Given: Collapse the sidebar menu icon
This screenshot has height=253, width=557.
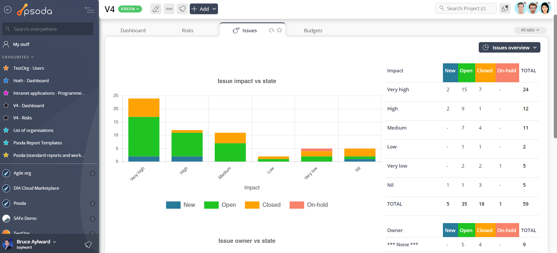Looking at the screenshot, I should 90,10.
